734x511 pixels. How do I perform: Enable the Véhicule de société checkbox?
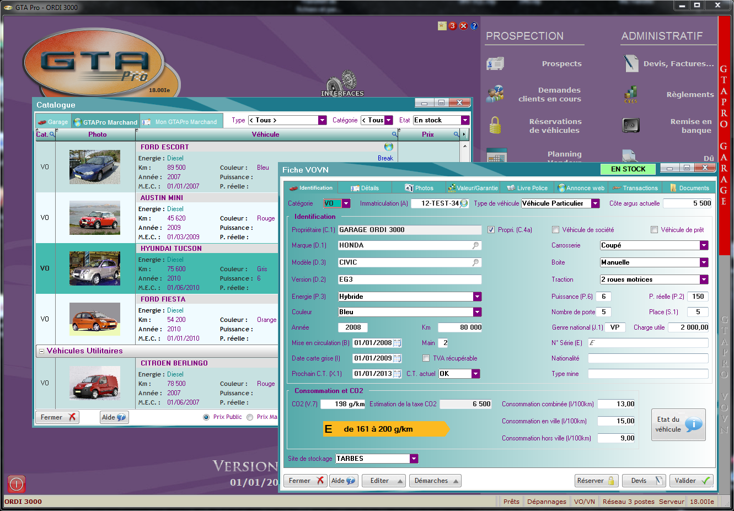coord(555,230)
